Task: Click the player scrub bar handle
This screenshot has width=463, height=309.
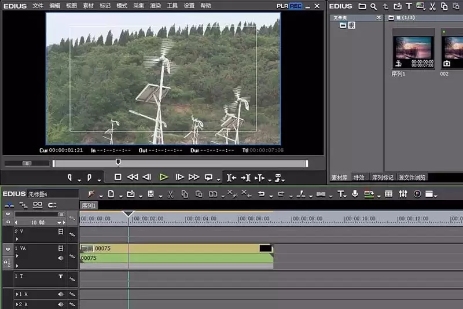Action: coord(118,162)
